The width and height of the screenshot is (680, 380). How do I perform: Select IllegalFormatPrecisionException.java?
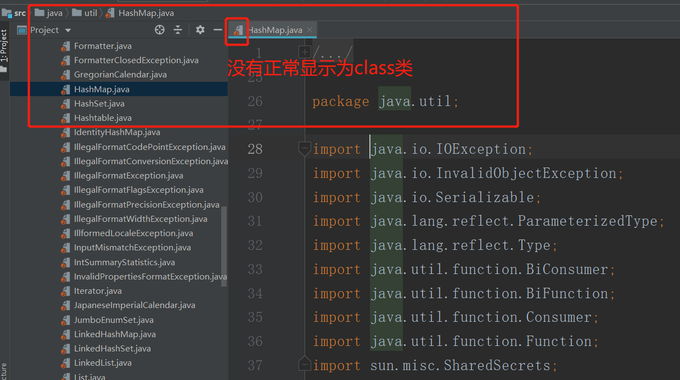coord(147,205)
